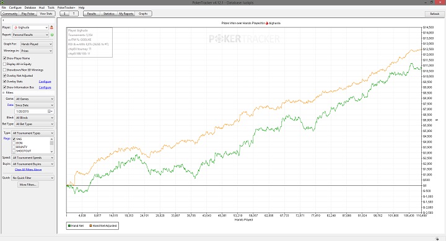Uncheck the SNG flag
Screen dimensions: 446x241
tap(14, 139)
